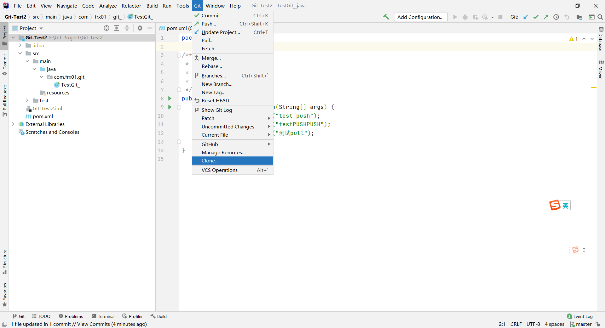
Task: Expand the test folder
Action: pos(27,100)
